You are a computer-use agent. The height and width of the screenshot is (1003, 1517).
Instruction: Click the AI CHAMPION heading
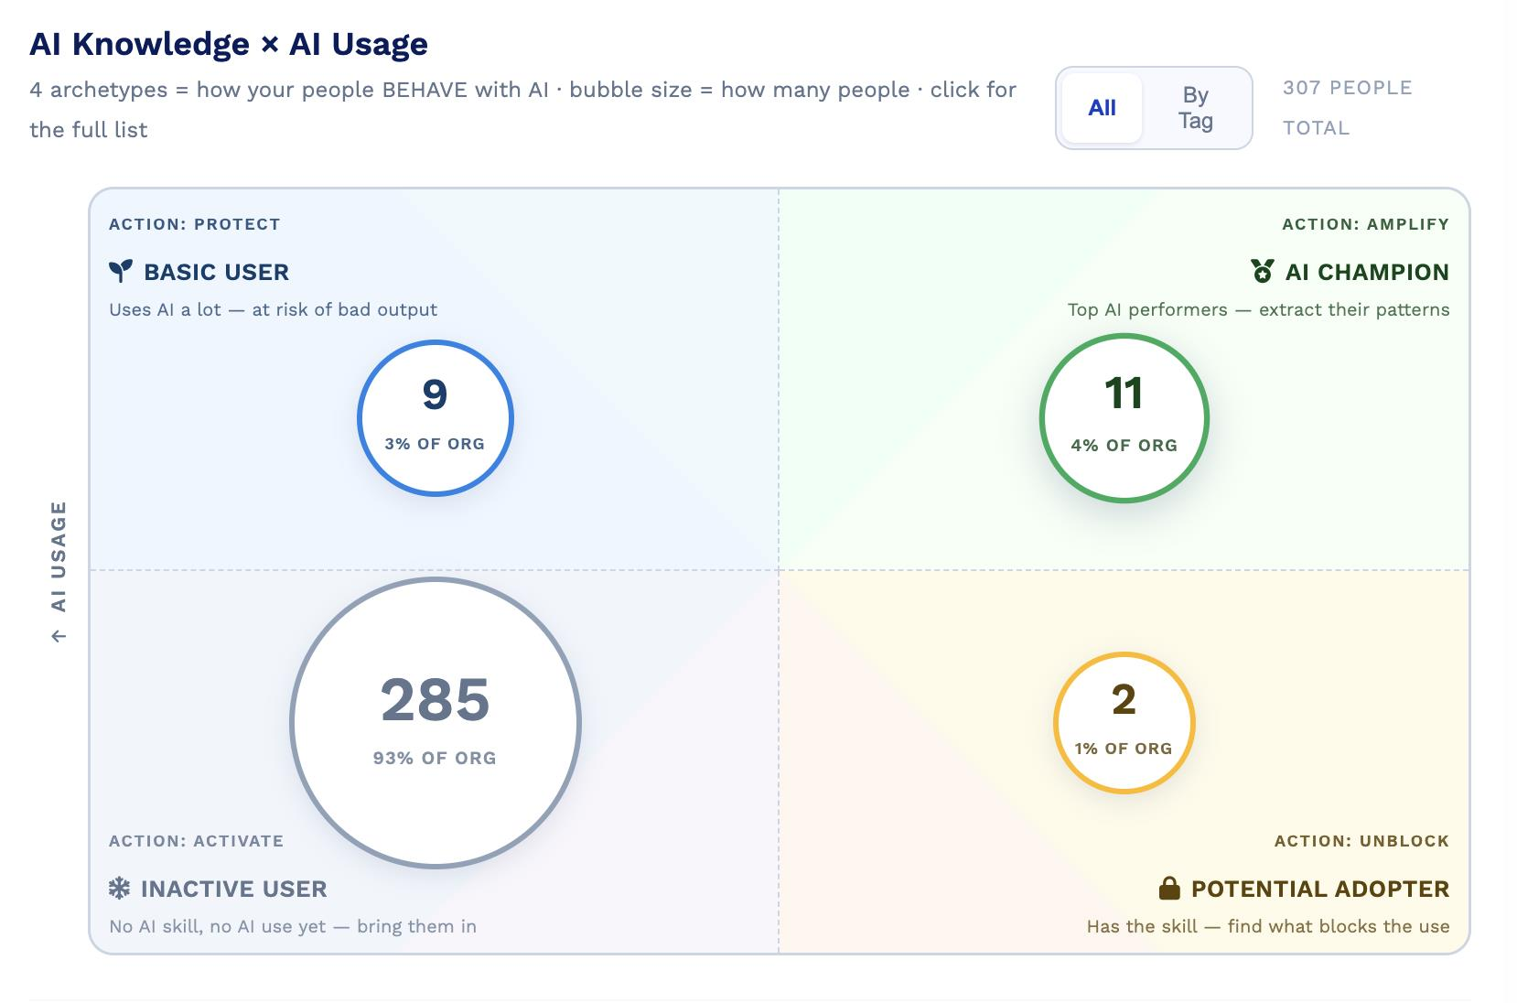pyautogui.click(x=1367, y=272)
